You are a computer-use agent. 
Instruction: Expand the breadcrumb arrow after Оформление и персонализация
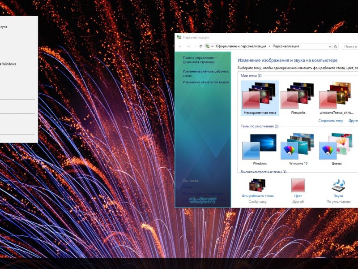point(269,46)
